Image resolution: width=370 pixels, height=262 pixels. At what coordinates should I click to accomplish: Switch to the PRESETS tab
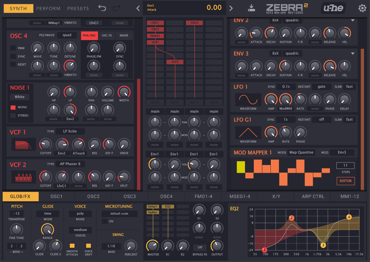click(78, 9)
